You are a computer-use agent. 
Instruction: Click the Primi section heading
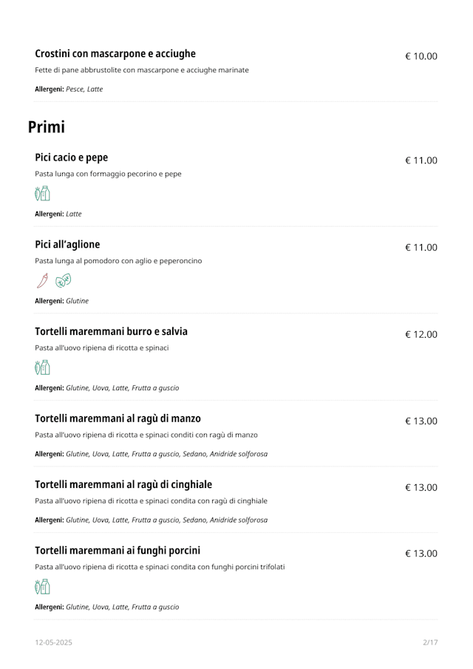tap(47, 127)
